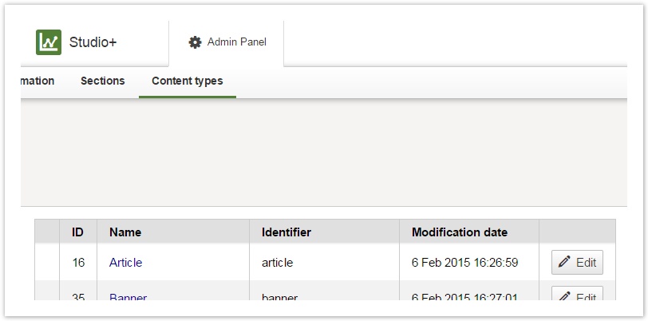This screenshot has width=648, height=321.
Task: Select the Content types tab
Action: click(x=187, y=81)
